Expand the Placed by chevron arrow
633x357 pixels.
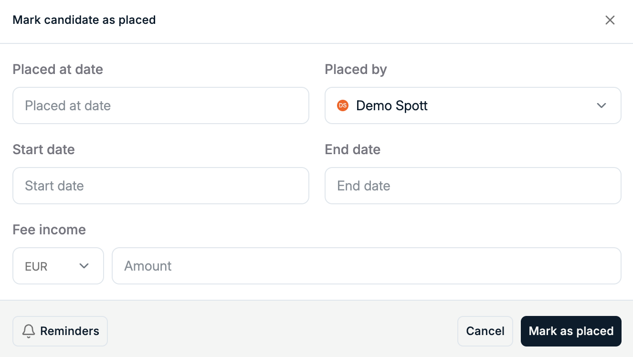tap(601, 105)
